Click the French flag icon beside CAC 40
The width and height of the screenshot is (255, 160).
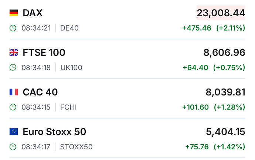13,92
